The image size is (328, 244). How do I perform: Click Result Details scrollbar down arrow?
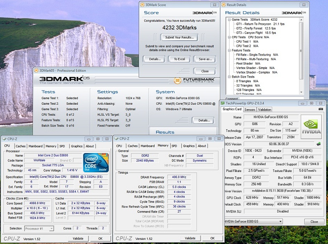tap(301, 92)
